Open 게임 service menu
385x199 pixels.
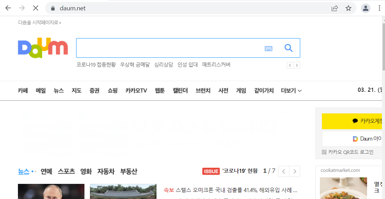(241, 91)
